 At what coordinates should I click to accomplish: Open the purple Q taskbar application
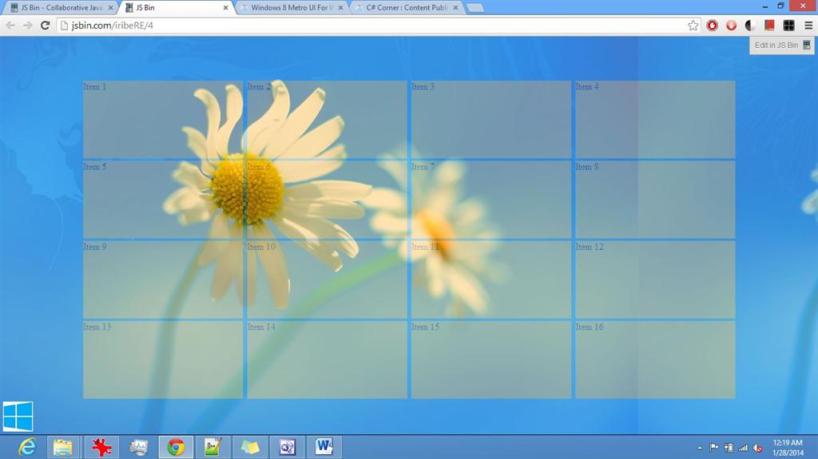(287, 447)
